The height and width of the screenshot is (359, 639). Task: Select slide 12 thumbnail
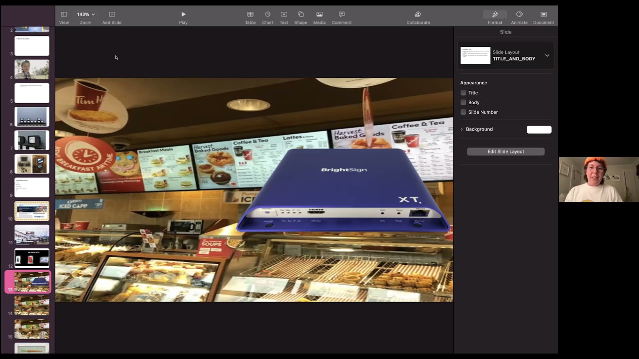(32, 258)
